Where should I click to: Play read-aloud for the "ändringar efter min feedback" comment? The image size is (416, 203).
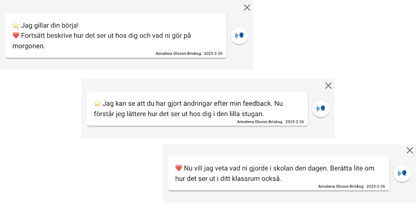pos(321,108)
